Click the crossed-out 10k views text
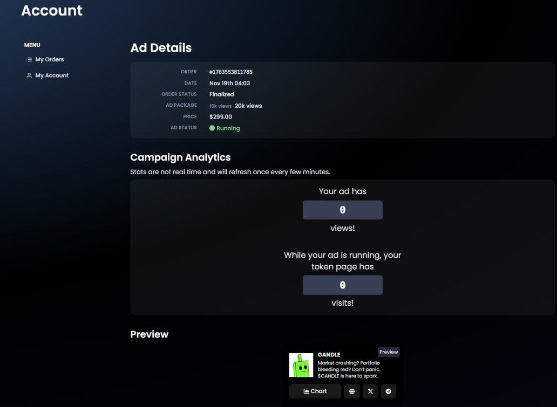The height and width of the screenshot is (407, 557). pyautogui.click(x=220, y=106)
